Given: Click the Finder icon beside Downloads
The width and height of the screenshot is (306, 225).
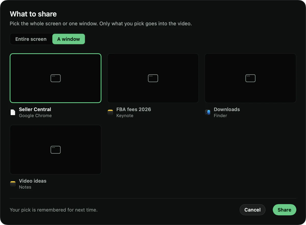Looking at the screenshot, I should click(x=208, y=112).
